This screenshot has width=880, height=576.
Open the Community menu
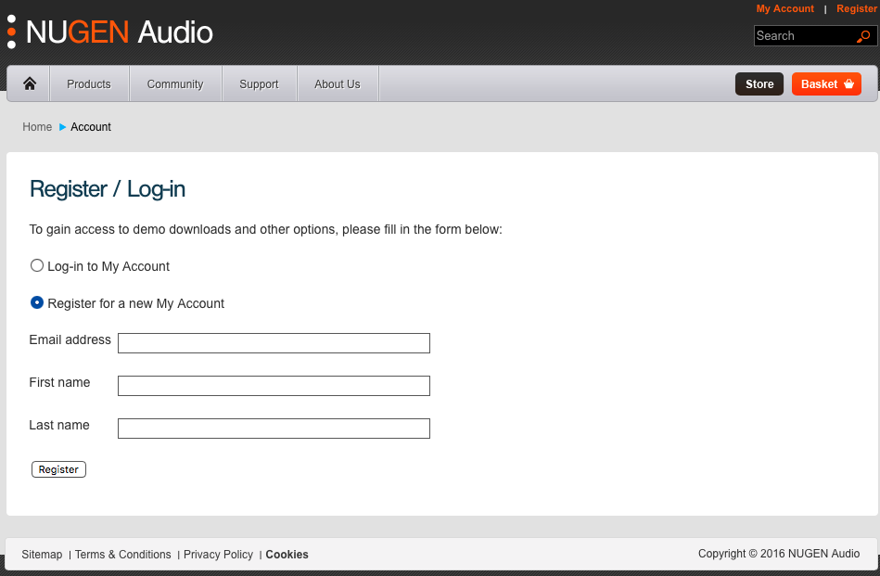(x=175, y=83)
